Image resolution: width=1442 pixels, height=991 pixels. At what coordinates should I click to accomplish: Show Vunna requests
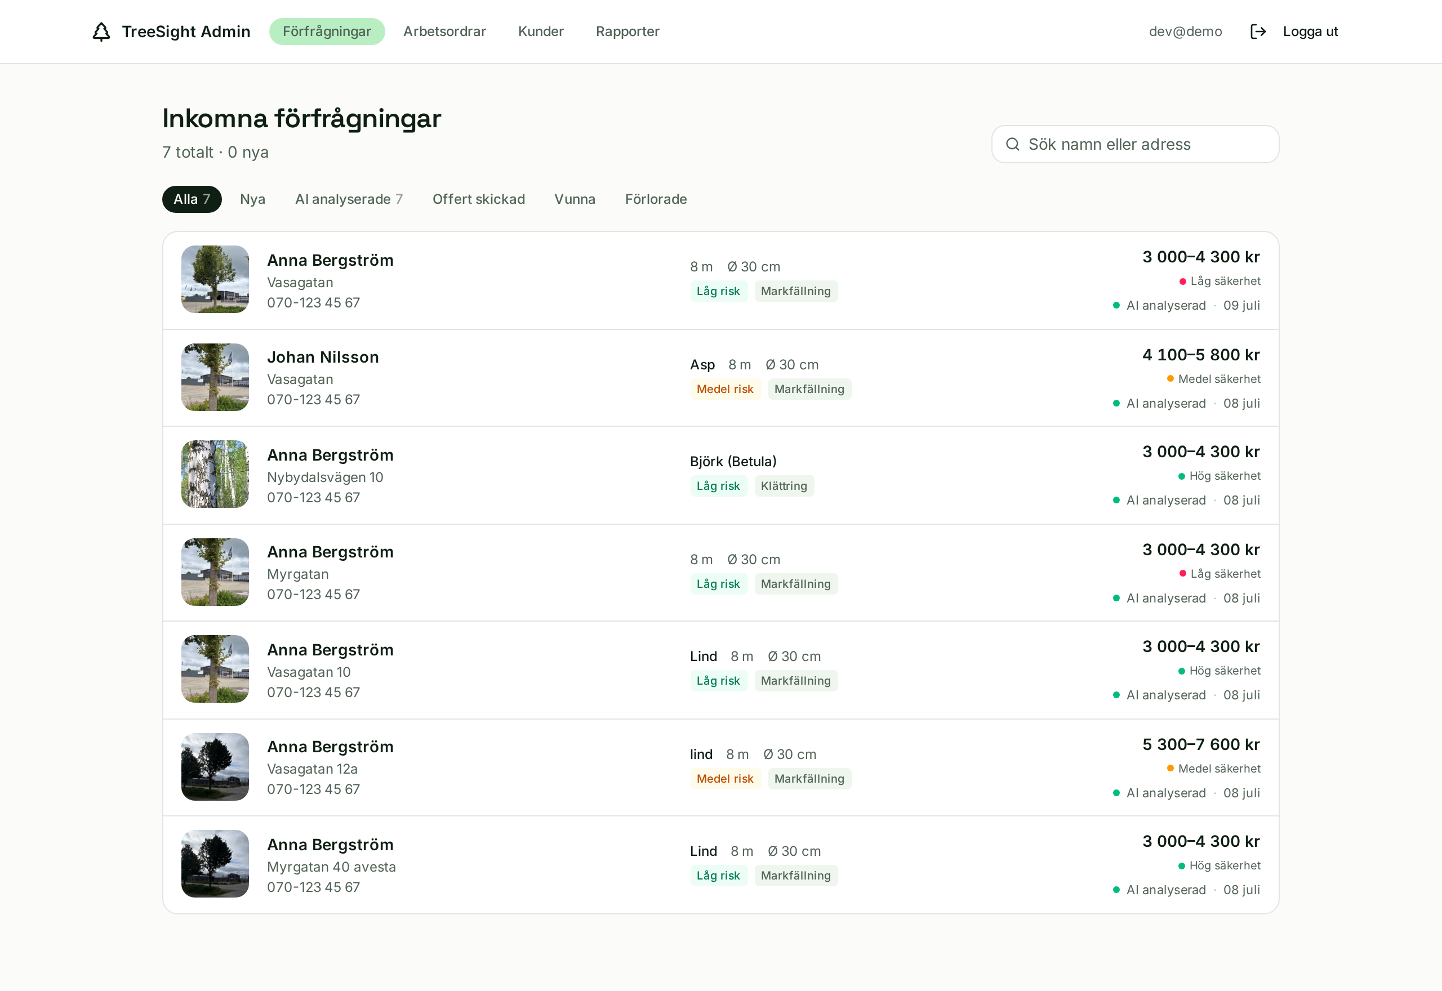[x=575, y=199]
